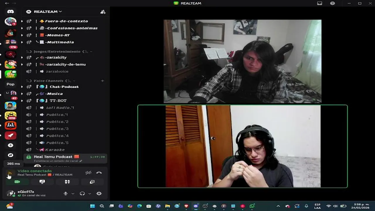Focus the green-bordered bottom webcam video

[243, 146]
